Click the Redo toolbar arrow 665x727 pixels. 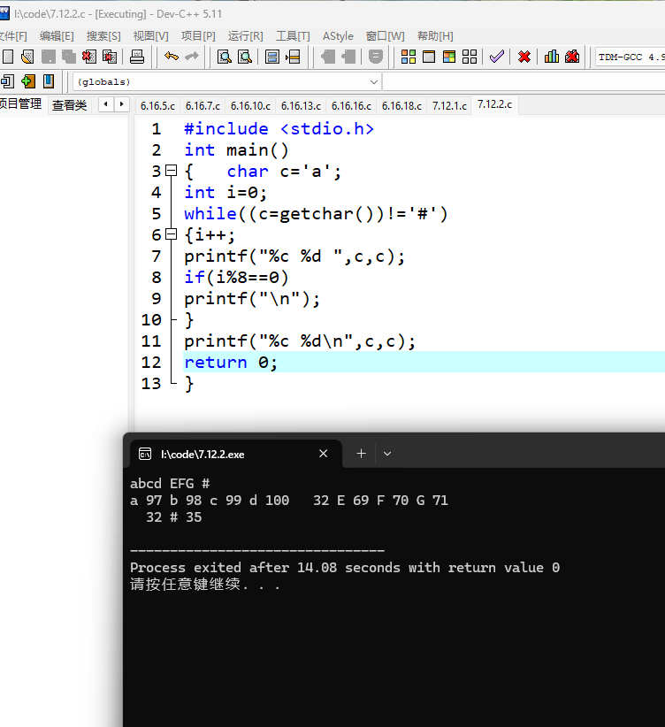pos(192,57)
